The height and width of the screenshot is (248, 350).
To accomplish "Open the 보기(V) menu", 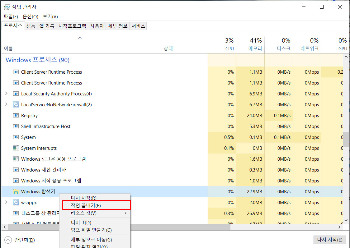I will coord(50,16).
